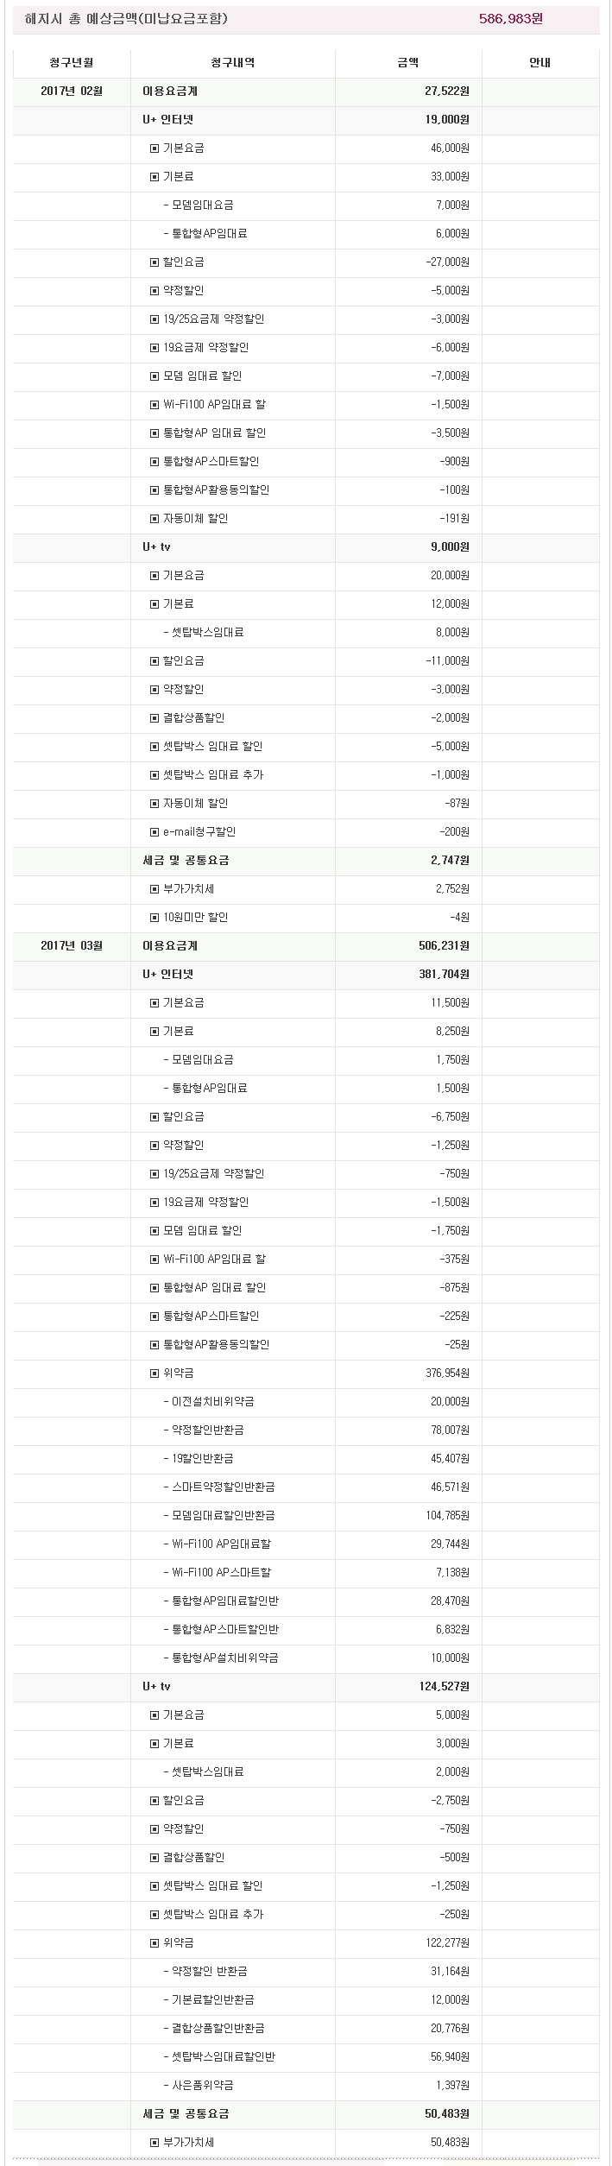
Task: Select the 금액 column header
Action: click(x=408, y=63)
